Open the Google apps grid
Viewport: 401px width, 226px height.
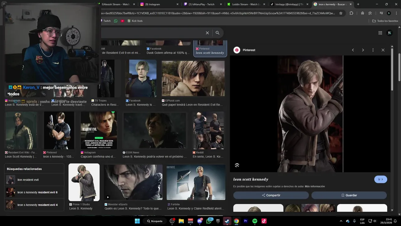[380, 33]
